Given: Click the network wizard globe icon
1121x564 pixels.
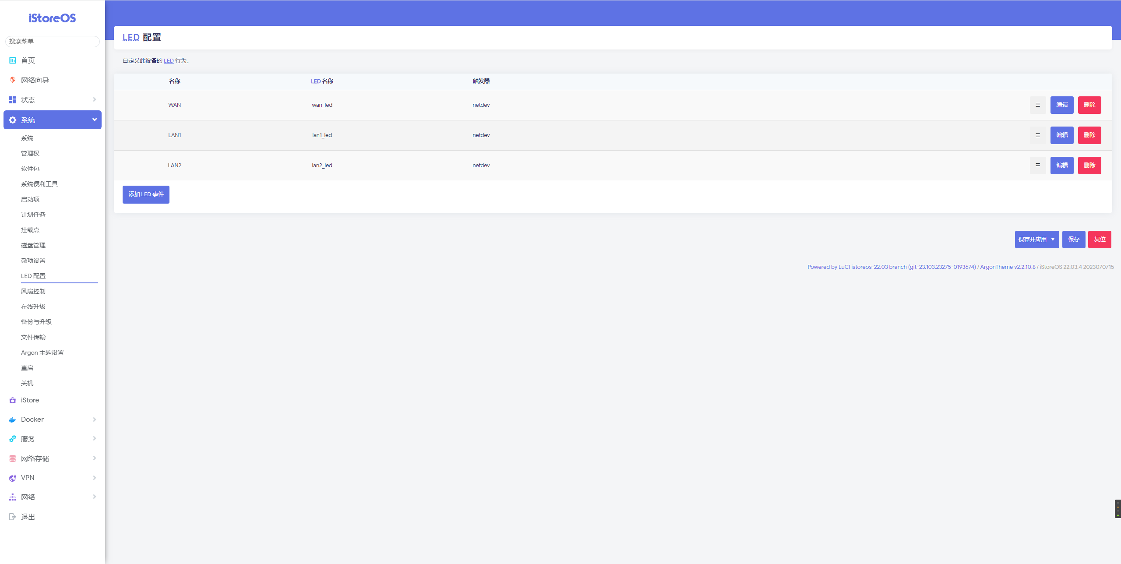Looking at the screenshot, I should pyautogui.click(x=13, y=80).
